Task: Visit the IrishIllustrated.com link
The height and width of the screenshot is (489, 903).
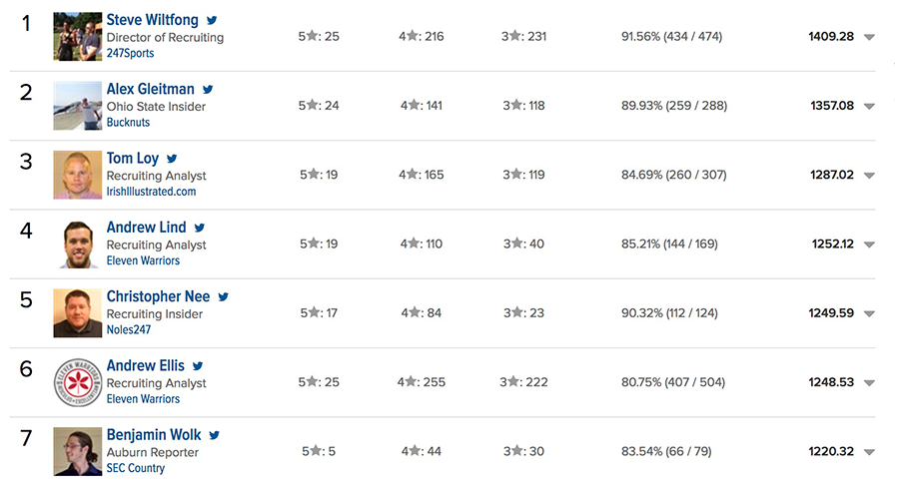Action: click(151, 191)
